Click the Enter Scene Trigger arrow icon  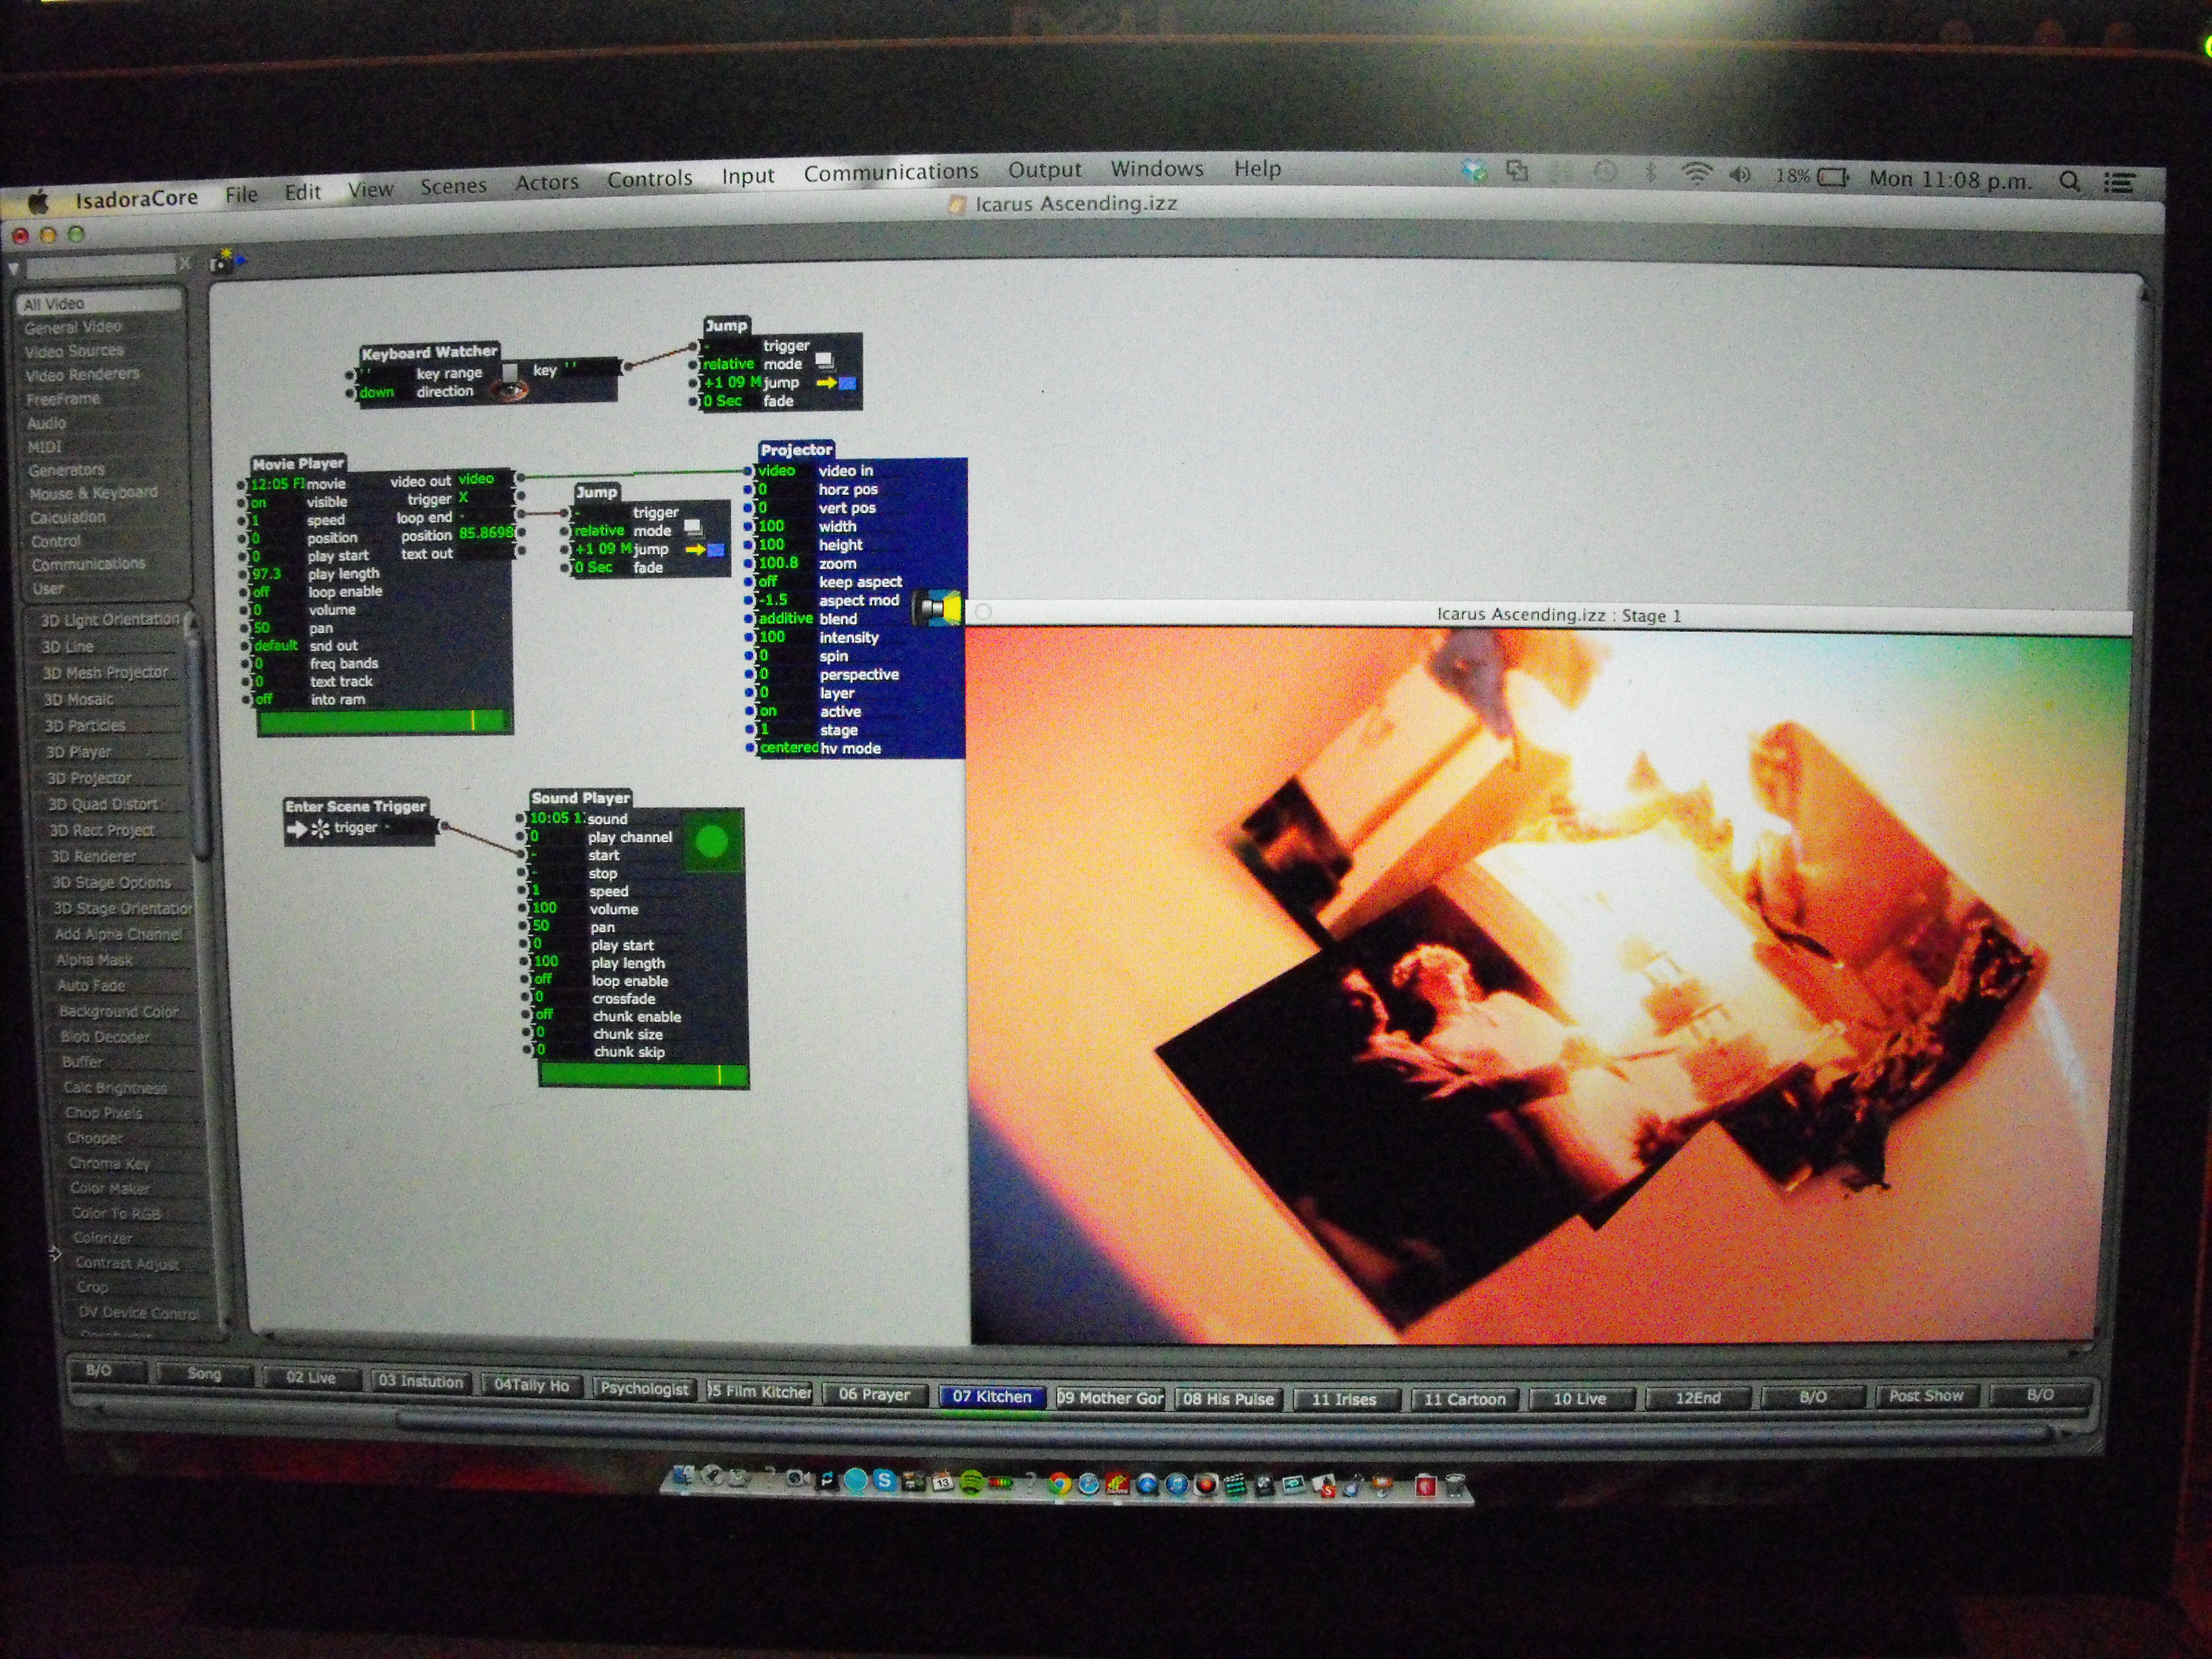pos(297,828)
